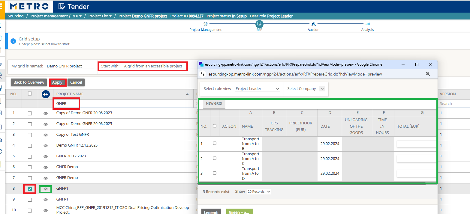Sort by Project Name using the arrow
The image size is (470, 214).
pos(187,94)
